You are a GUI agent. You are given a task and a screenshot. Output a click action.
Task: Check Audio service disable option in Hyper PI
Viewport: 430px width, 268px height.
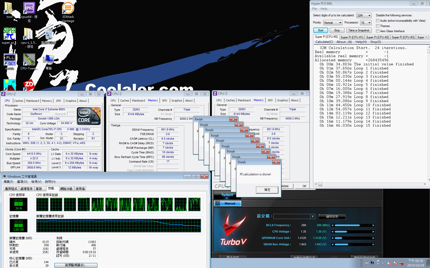378,20
